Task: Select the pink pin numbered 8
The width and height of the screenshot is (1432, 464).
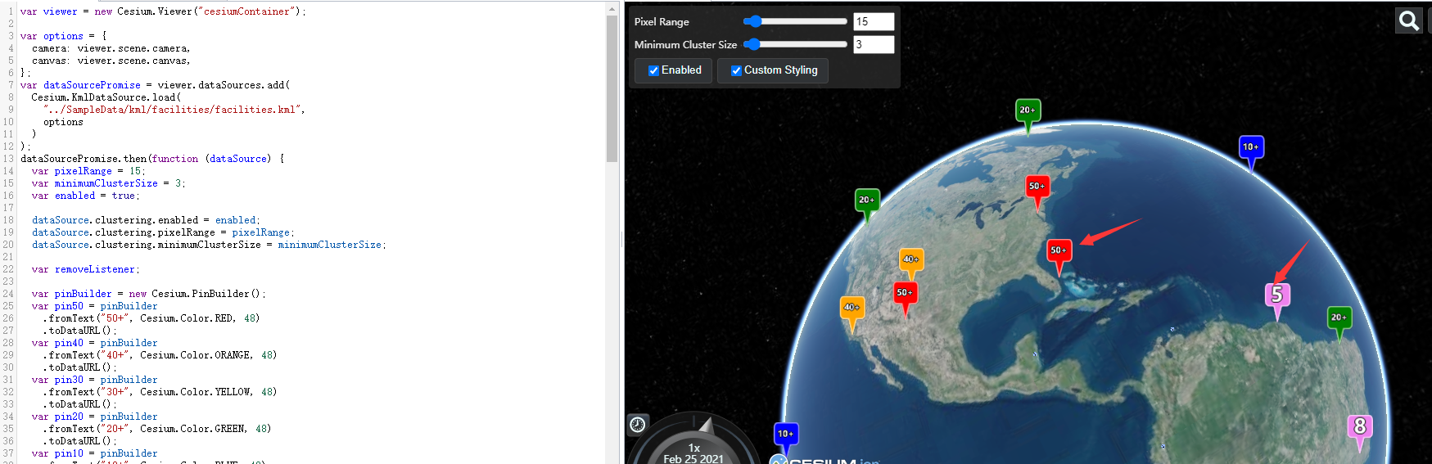Action: (1360, 432)
